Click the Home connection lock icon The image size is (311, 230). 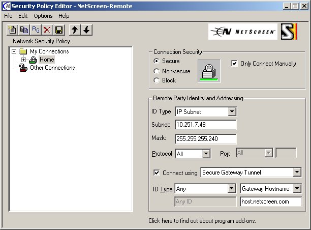[x=33, y=60]
